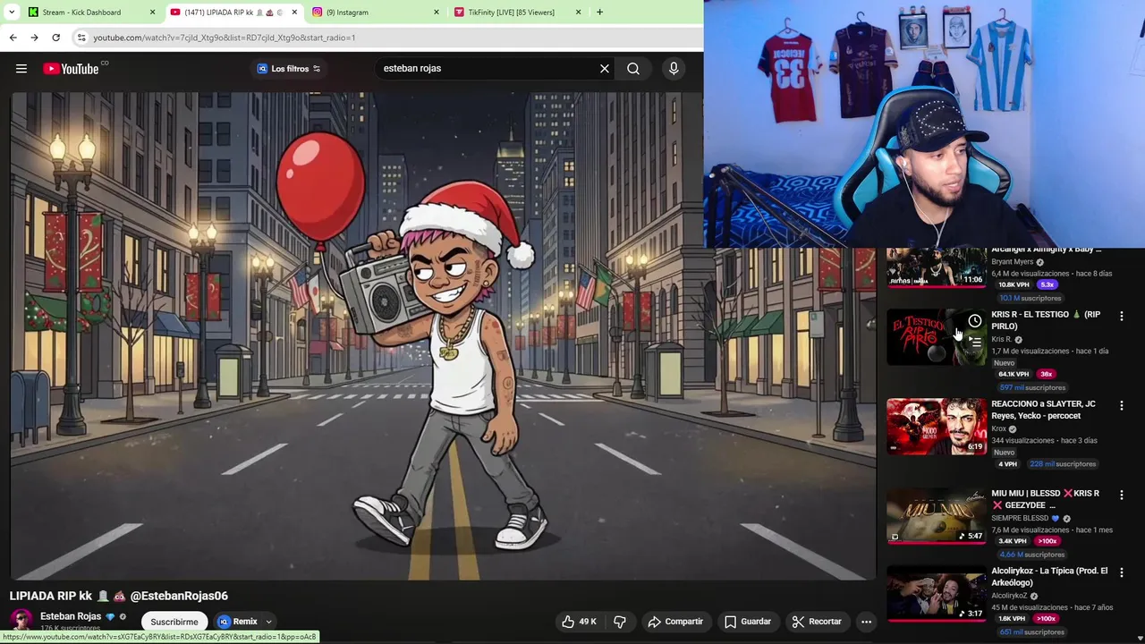Go back with the browser back arrow
The image size is (1145, 644).
[x=13, y=38]
